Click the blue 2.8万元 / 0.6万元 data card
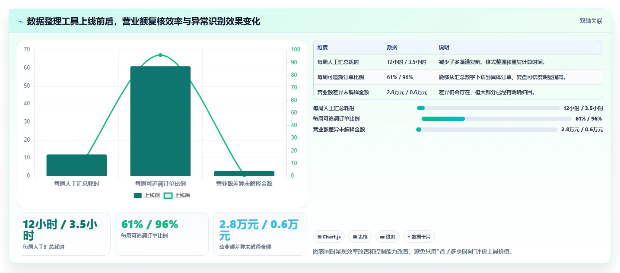620x273 pixels. coord(260,234)
